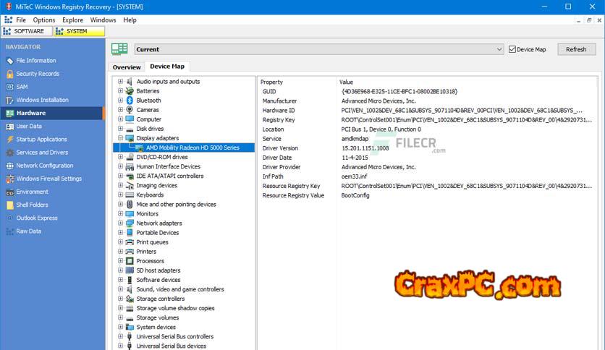Image resolution: width=605 pixels, height=350 pixels.
Task: Click the Service value amdkmdap
Action: click(x=355, y=139)
